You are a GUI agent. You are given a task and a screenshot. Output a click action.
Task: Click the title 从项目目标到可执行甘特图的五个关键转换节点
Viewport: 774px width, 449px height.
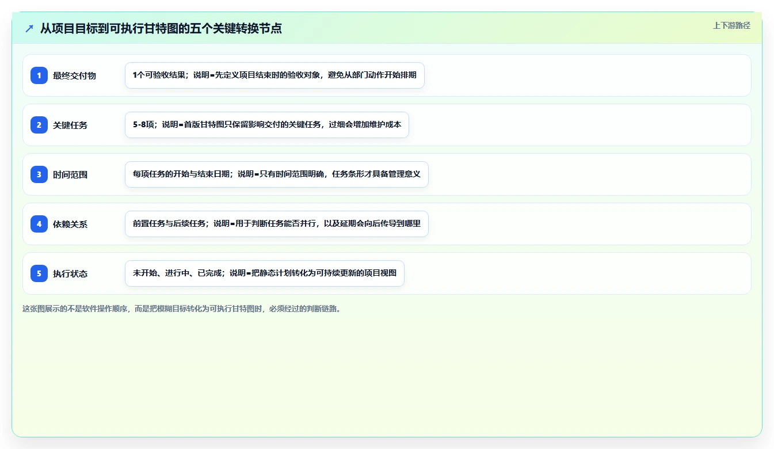[161, 28]
